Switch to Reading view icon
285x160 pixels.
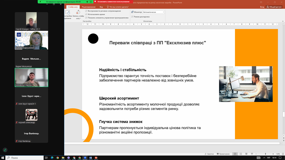[x=246, y=154]
